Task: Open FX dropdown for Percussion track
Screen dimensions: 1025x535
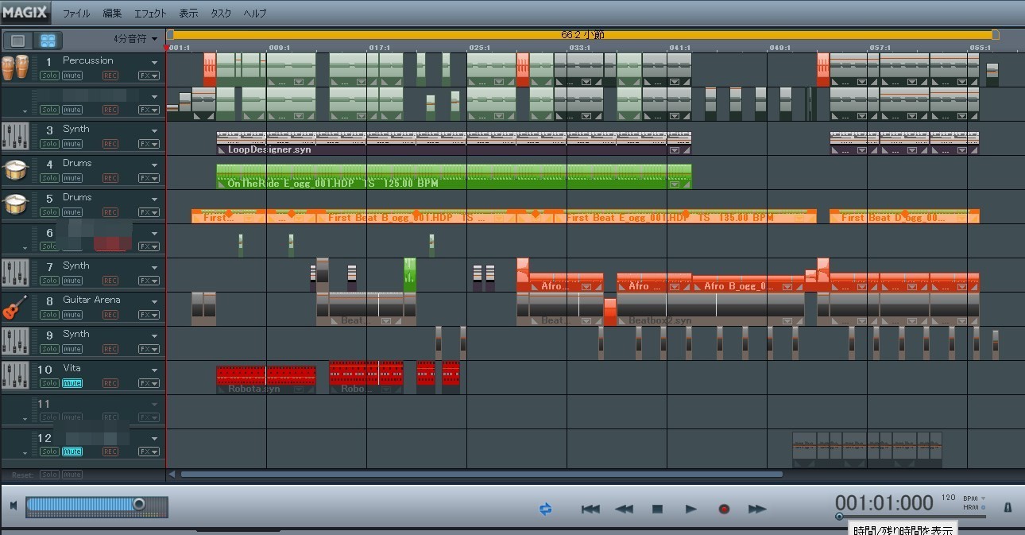Action: (x=149, y=76)
